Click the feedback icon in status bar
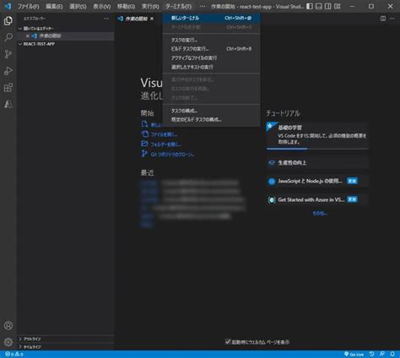 [382, 354]
